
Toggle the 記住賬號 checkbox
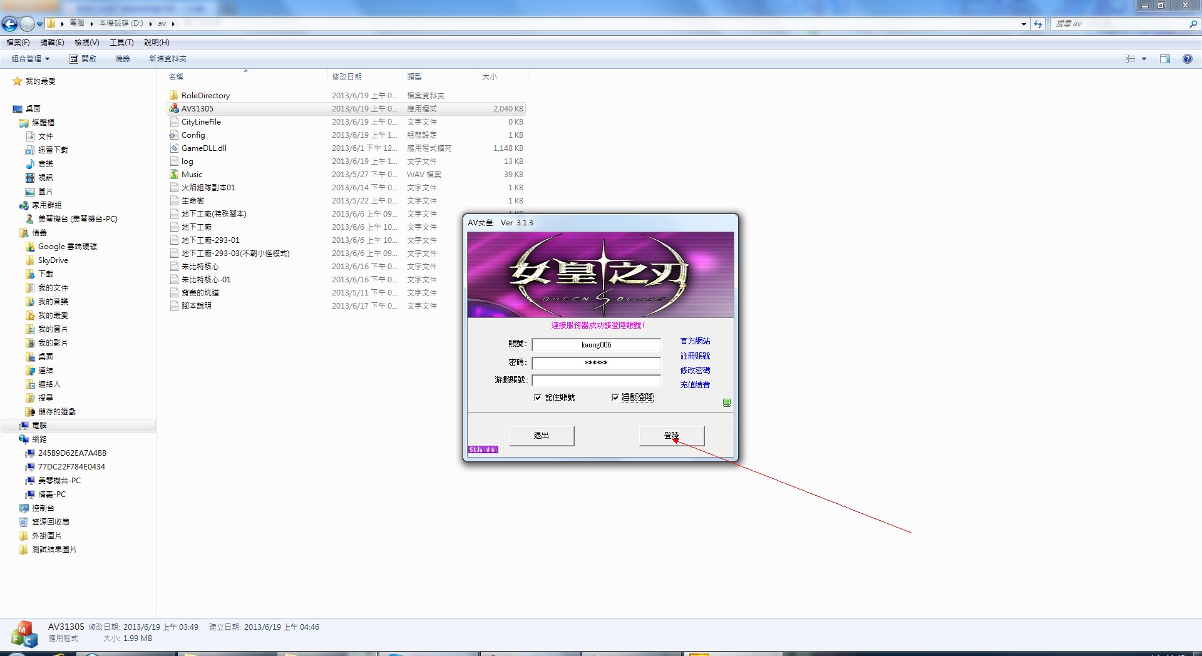[x=537, y=397]
